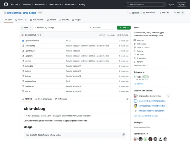Click the sindresorhus commit author avatar
Image resolution: width=190 pixels, height=141 pixels.
(x=23, y=35)
